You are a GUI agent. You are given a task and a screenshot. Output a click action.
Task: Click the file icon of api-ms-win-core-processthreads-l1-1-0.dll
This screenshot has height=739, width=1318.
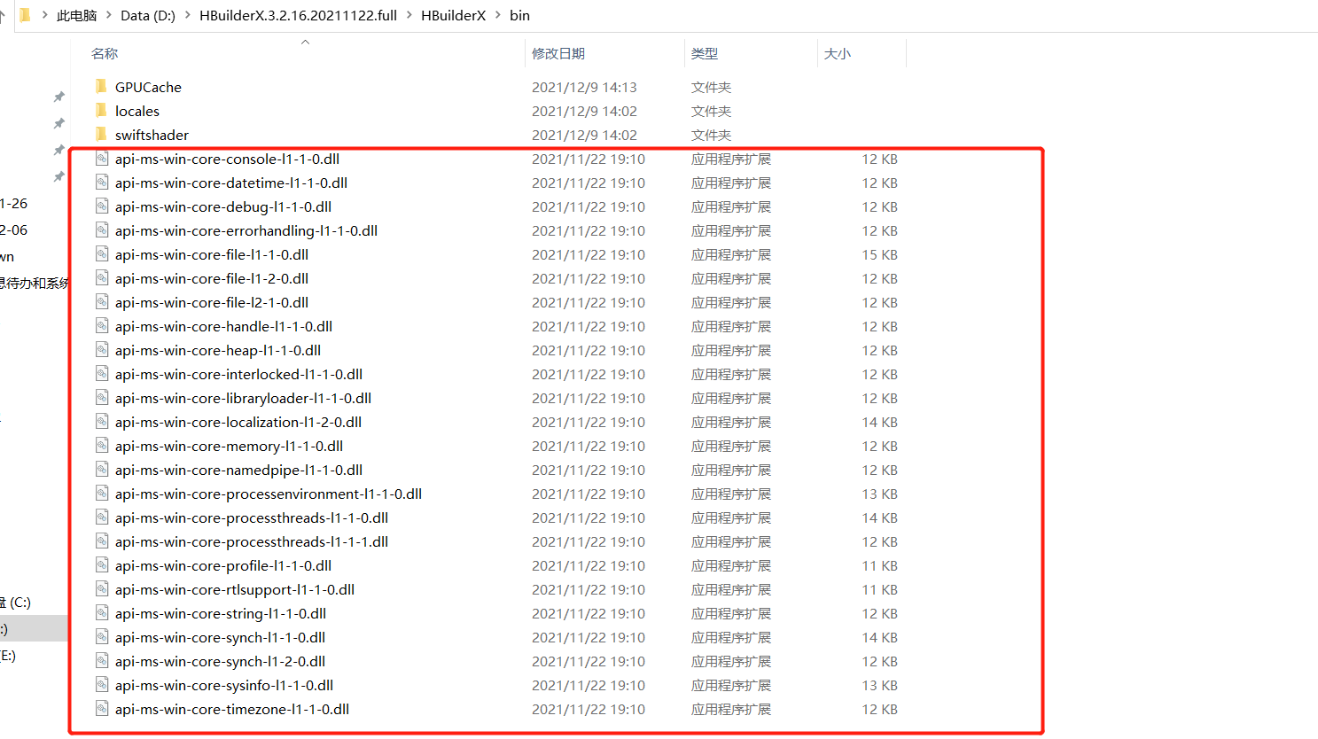(102, 517)
